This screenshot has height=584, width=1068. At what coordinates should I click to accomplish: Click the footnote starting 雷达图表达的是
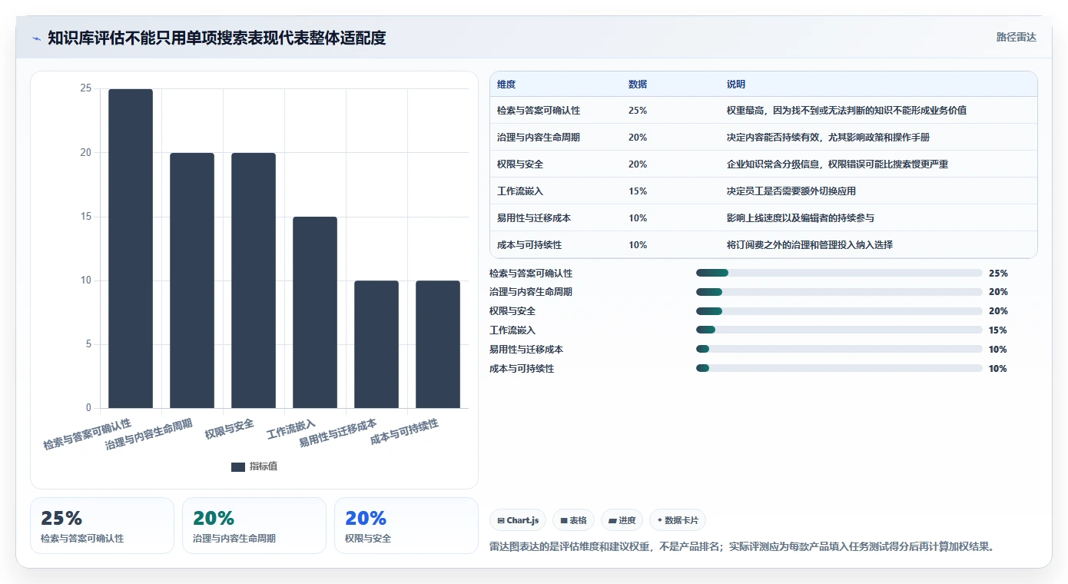click(742, 547)
